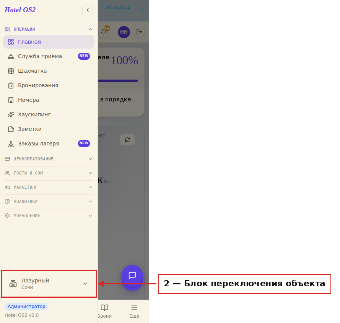340x323 pixels.
Task: Click the 100% progress bar
Action: (x=118, y=81)
